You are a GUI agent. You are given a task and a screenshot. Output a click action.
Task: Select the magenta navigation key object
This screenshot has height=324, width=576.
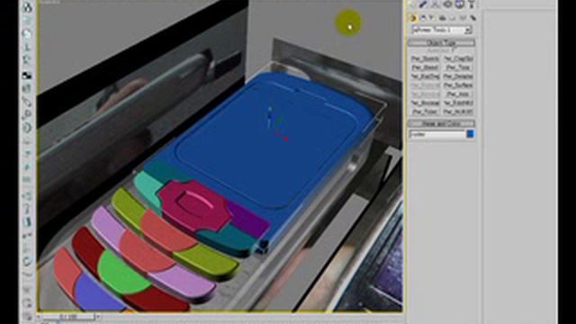[194, 206]
